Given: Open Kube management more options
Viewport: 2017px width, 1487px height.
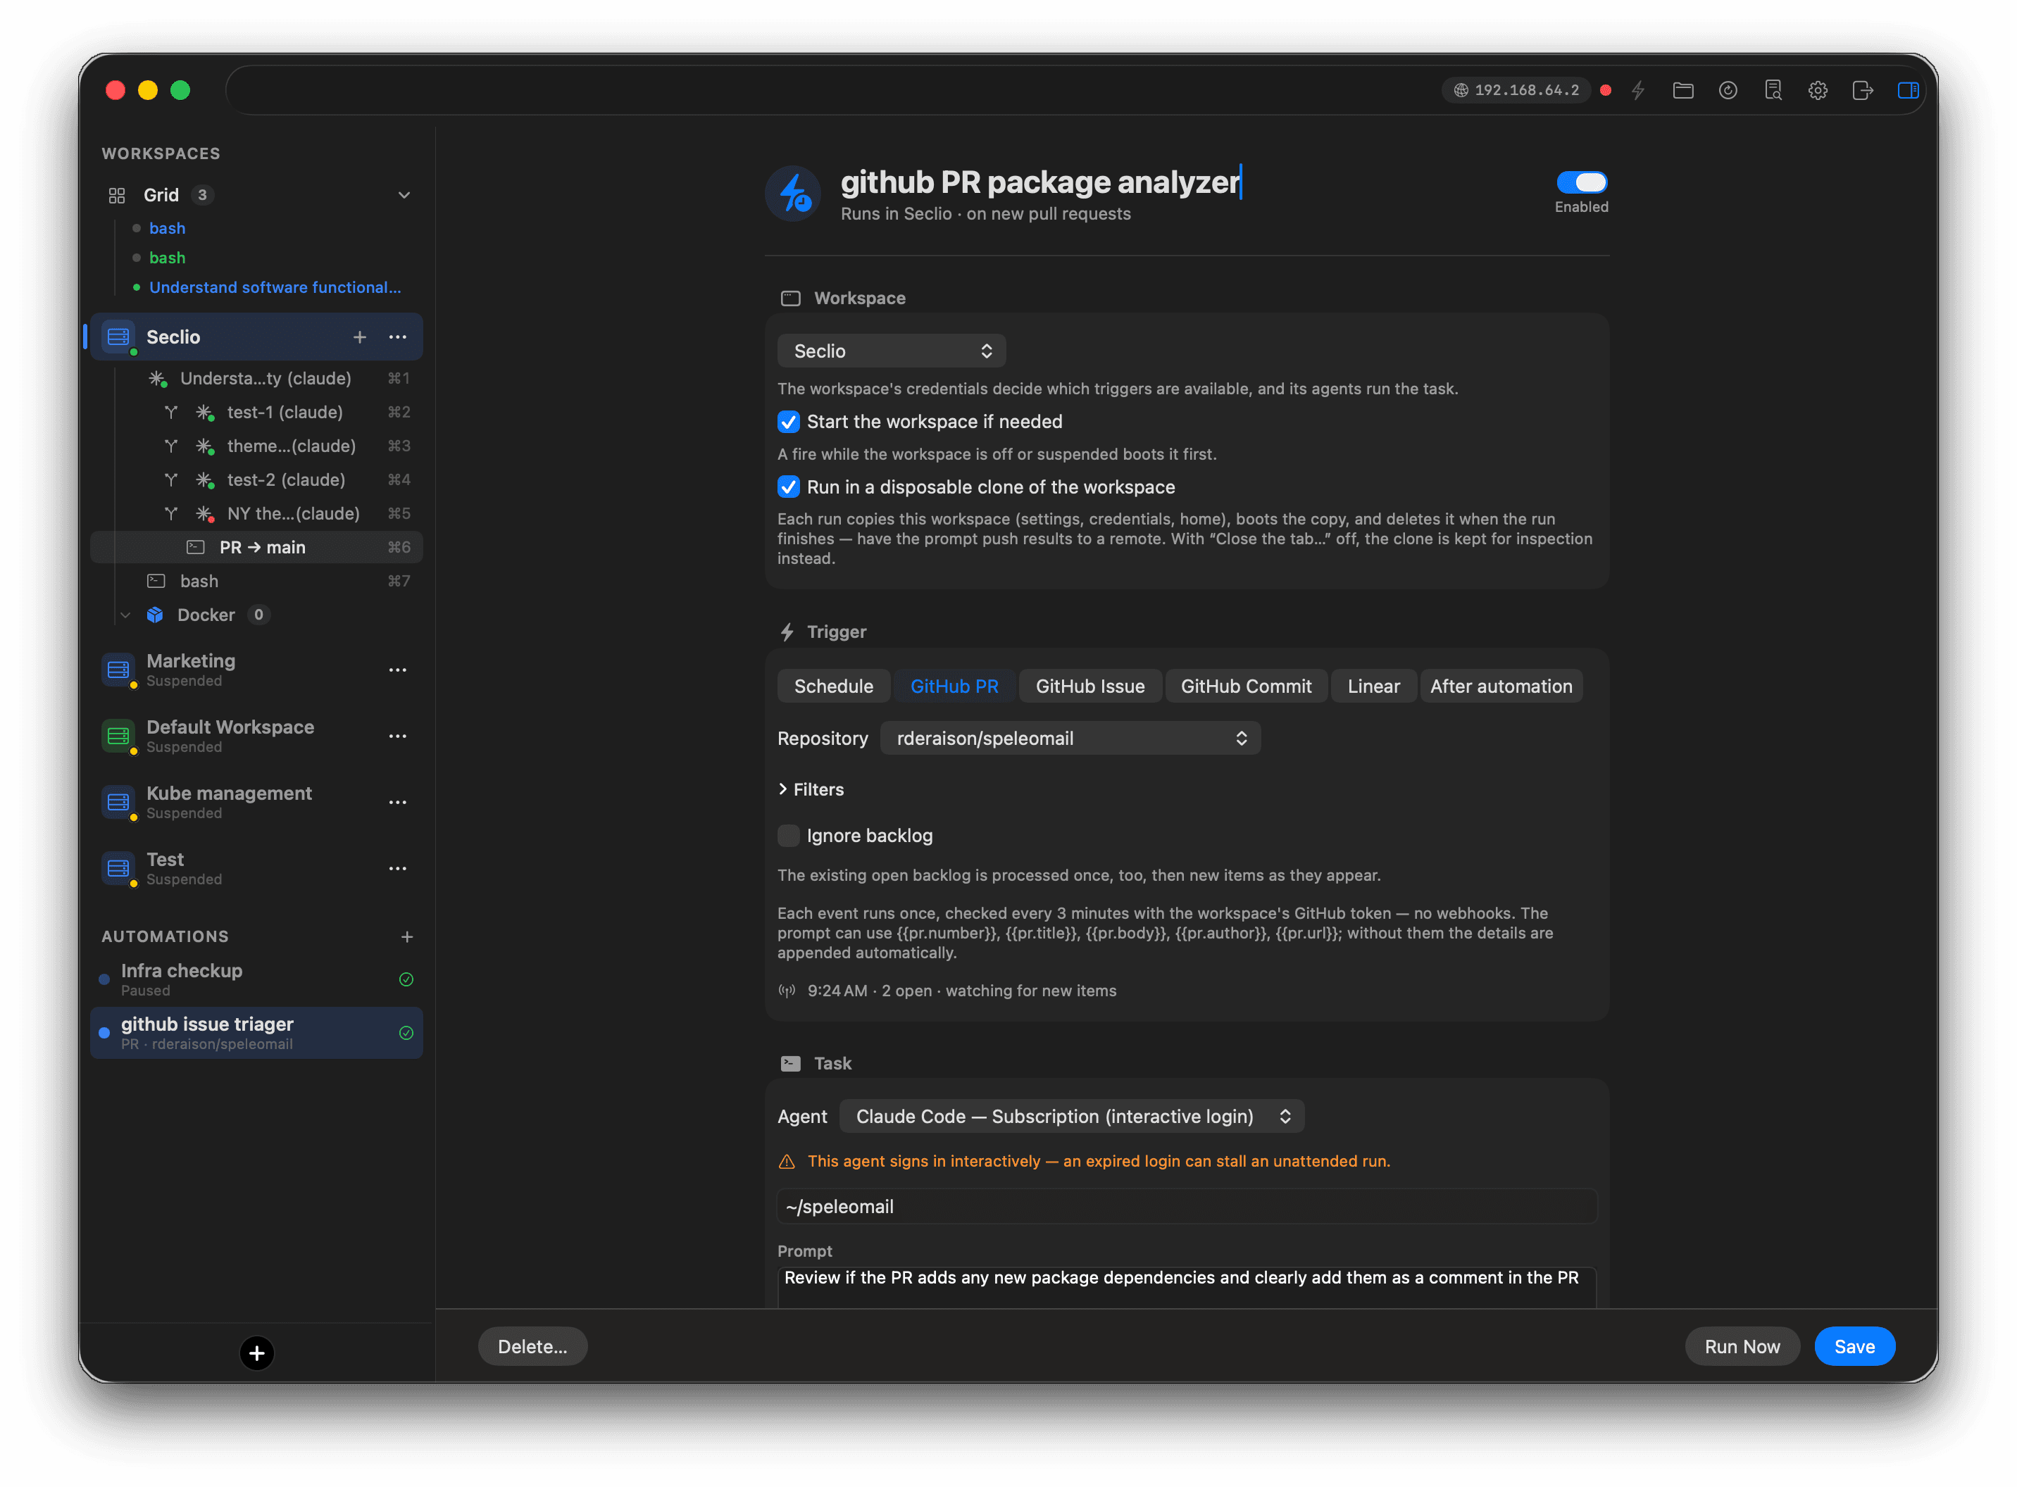Looking at the screenshot, I should [x=398, y=803].
